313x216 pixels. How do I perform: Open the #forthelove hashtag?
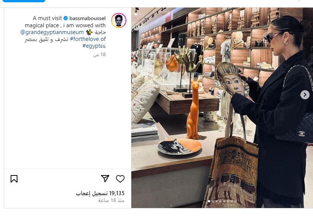click(85, 39)
